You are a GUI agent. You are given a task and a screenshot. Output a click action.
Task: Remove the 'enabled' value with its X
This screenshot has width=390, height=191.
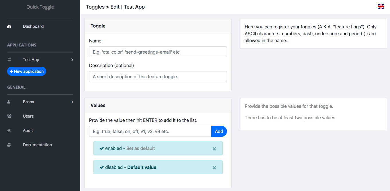(x=214, y=149)
